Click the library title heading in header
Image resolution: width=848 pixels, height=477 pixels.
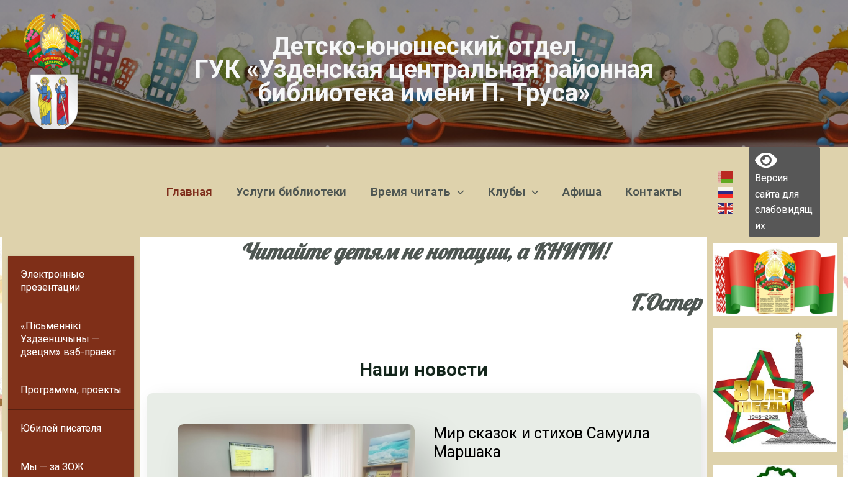point(424,70)
